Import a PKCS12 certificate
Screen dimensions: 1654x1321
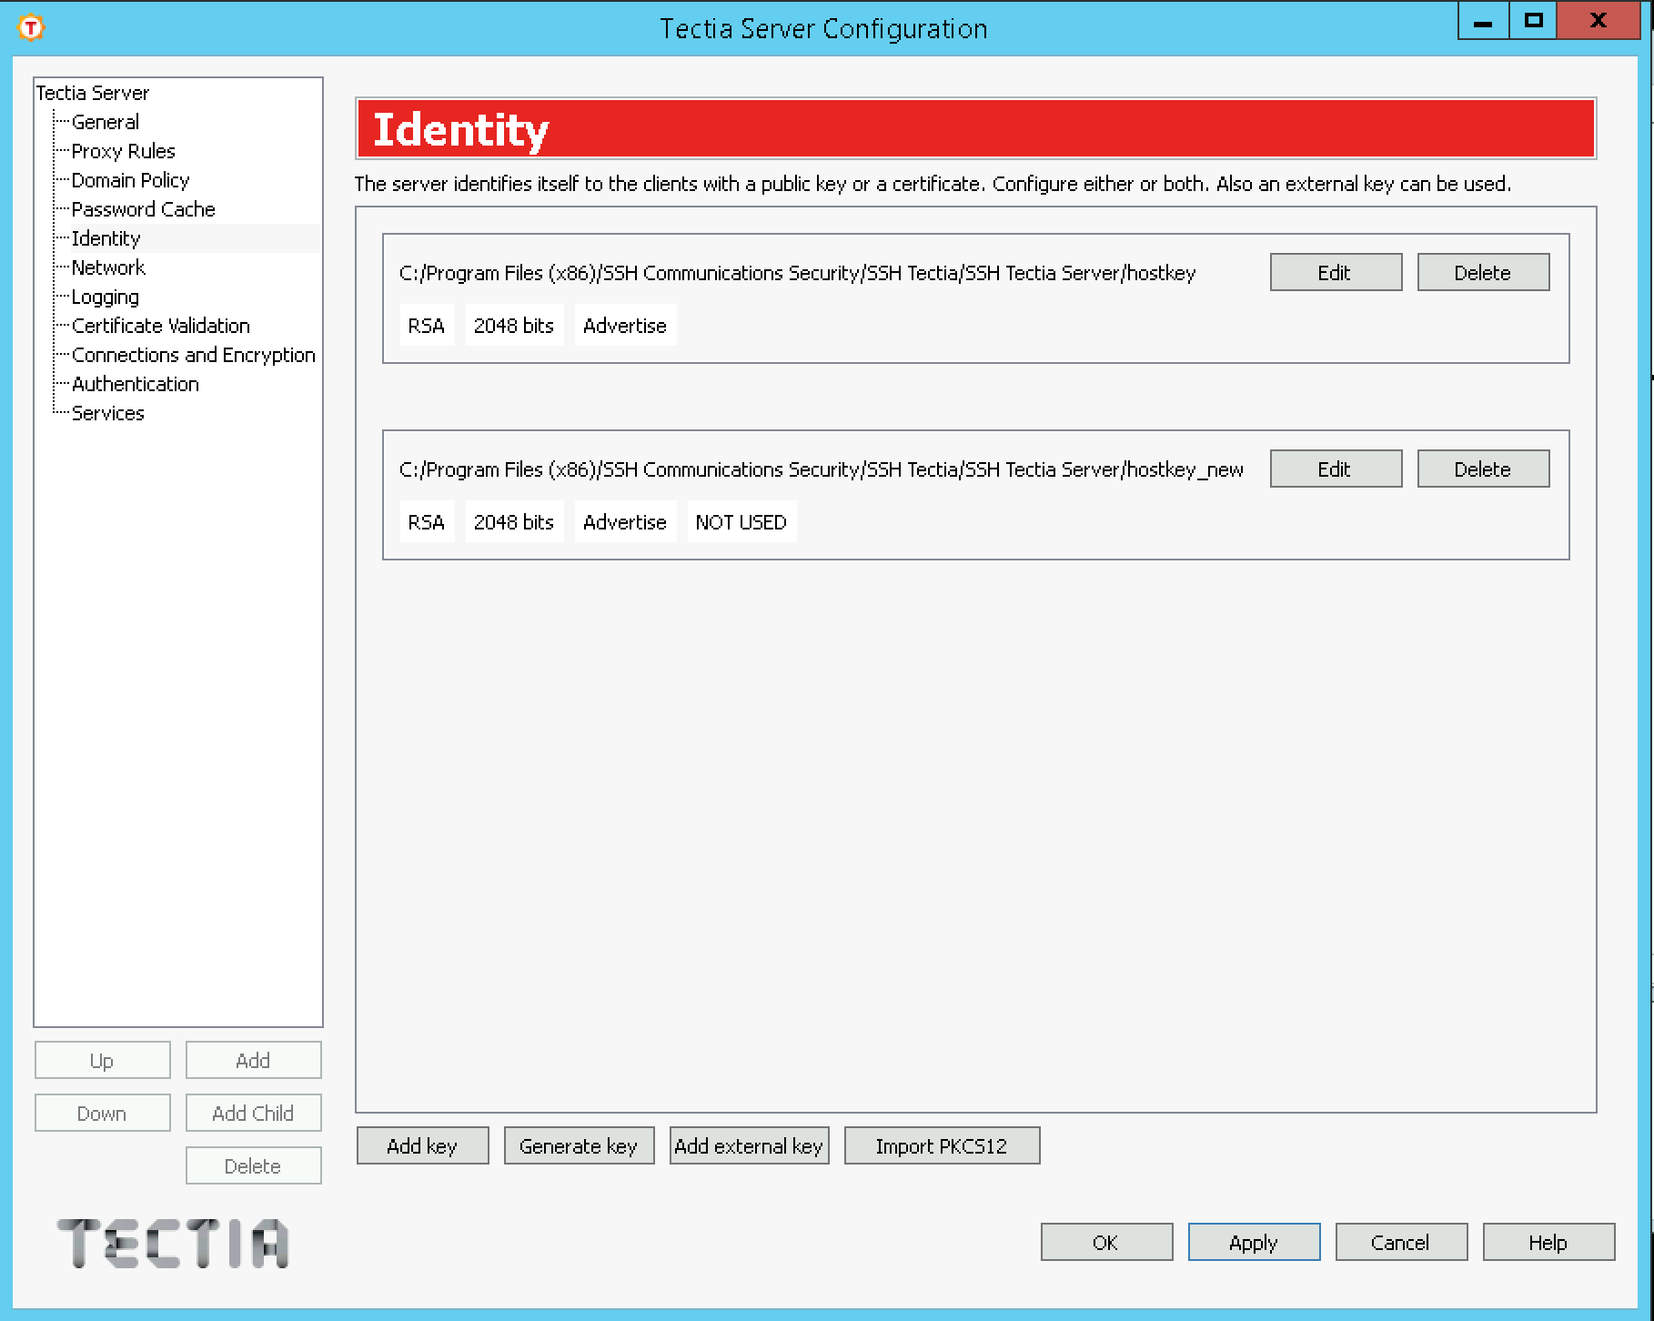[942, 1145]
